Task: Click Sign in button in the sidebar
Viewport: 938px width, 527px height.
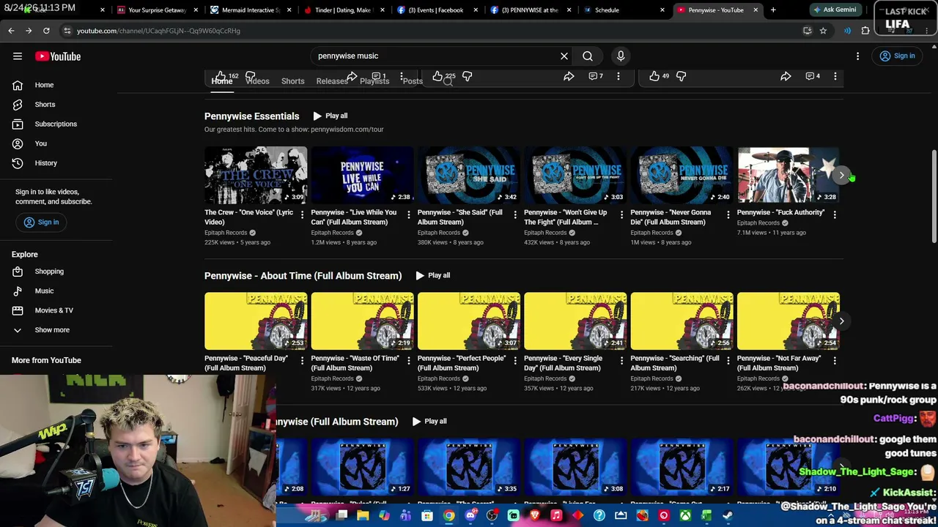Action: point(42,222)
